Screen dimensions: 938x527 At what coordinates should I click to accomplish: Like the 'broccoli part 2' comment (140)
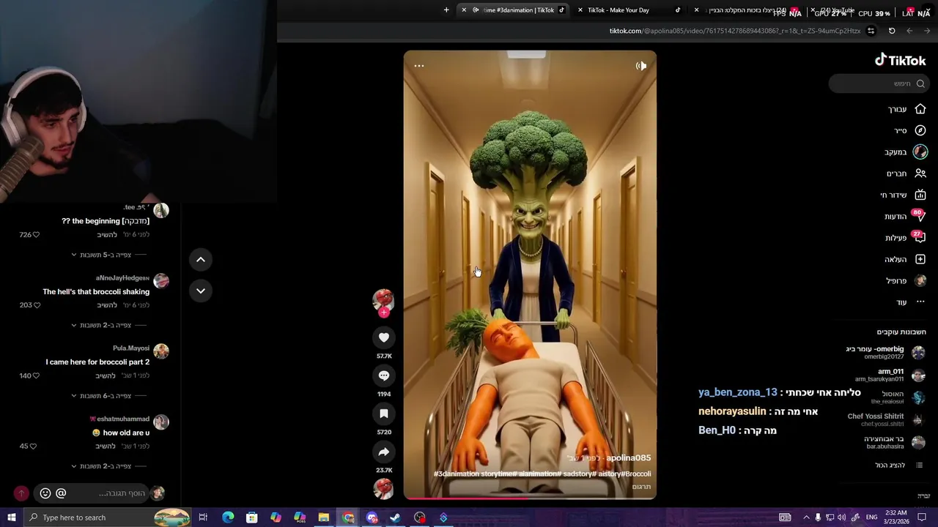36,375
